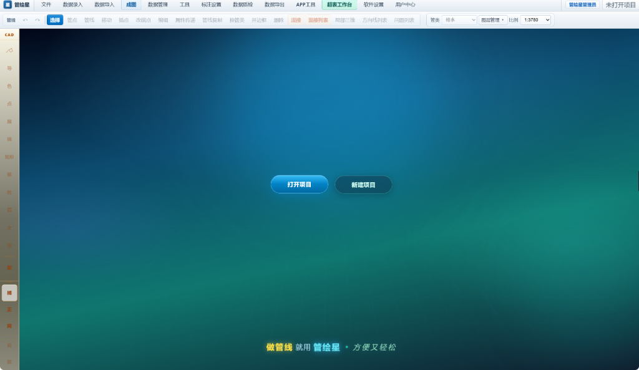Click the redo arrow icon
The image size is (639, 370).
[x=37, y=20]
